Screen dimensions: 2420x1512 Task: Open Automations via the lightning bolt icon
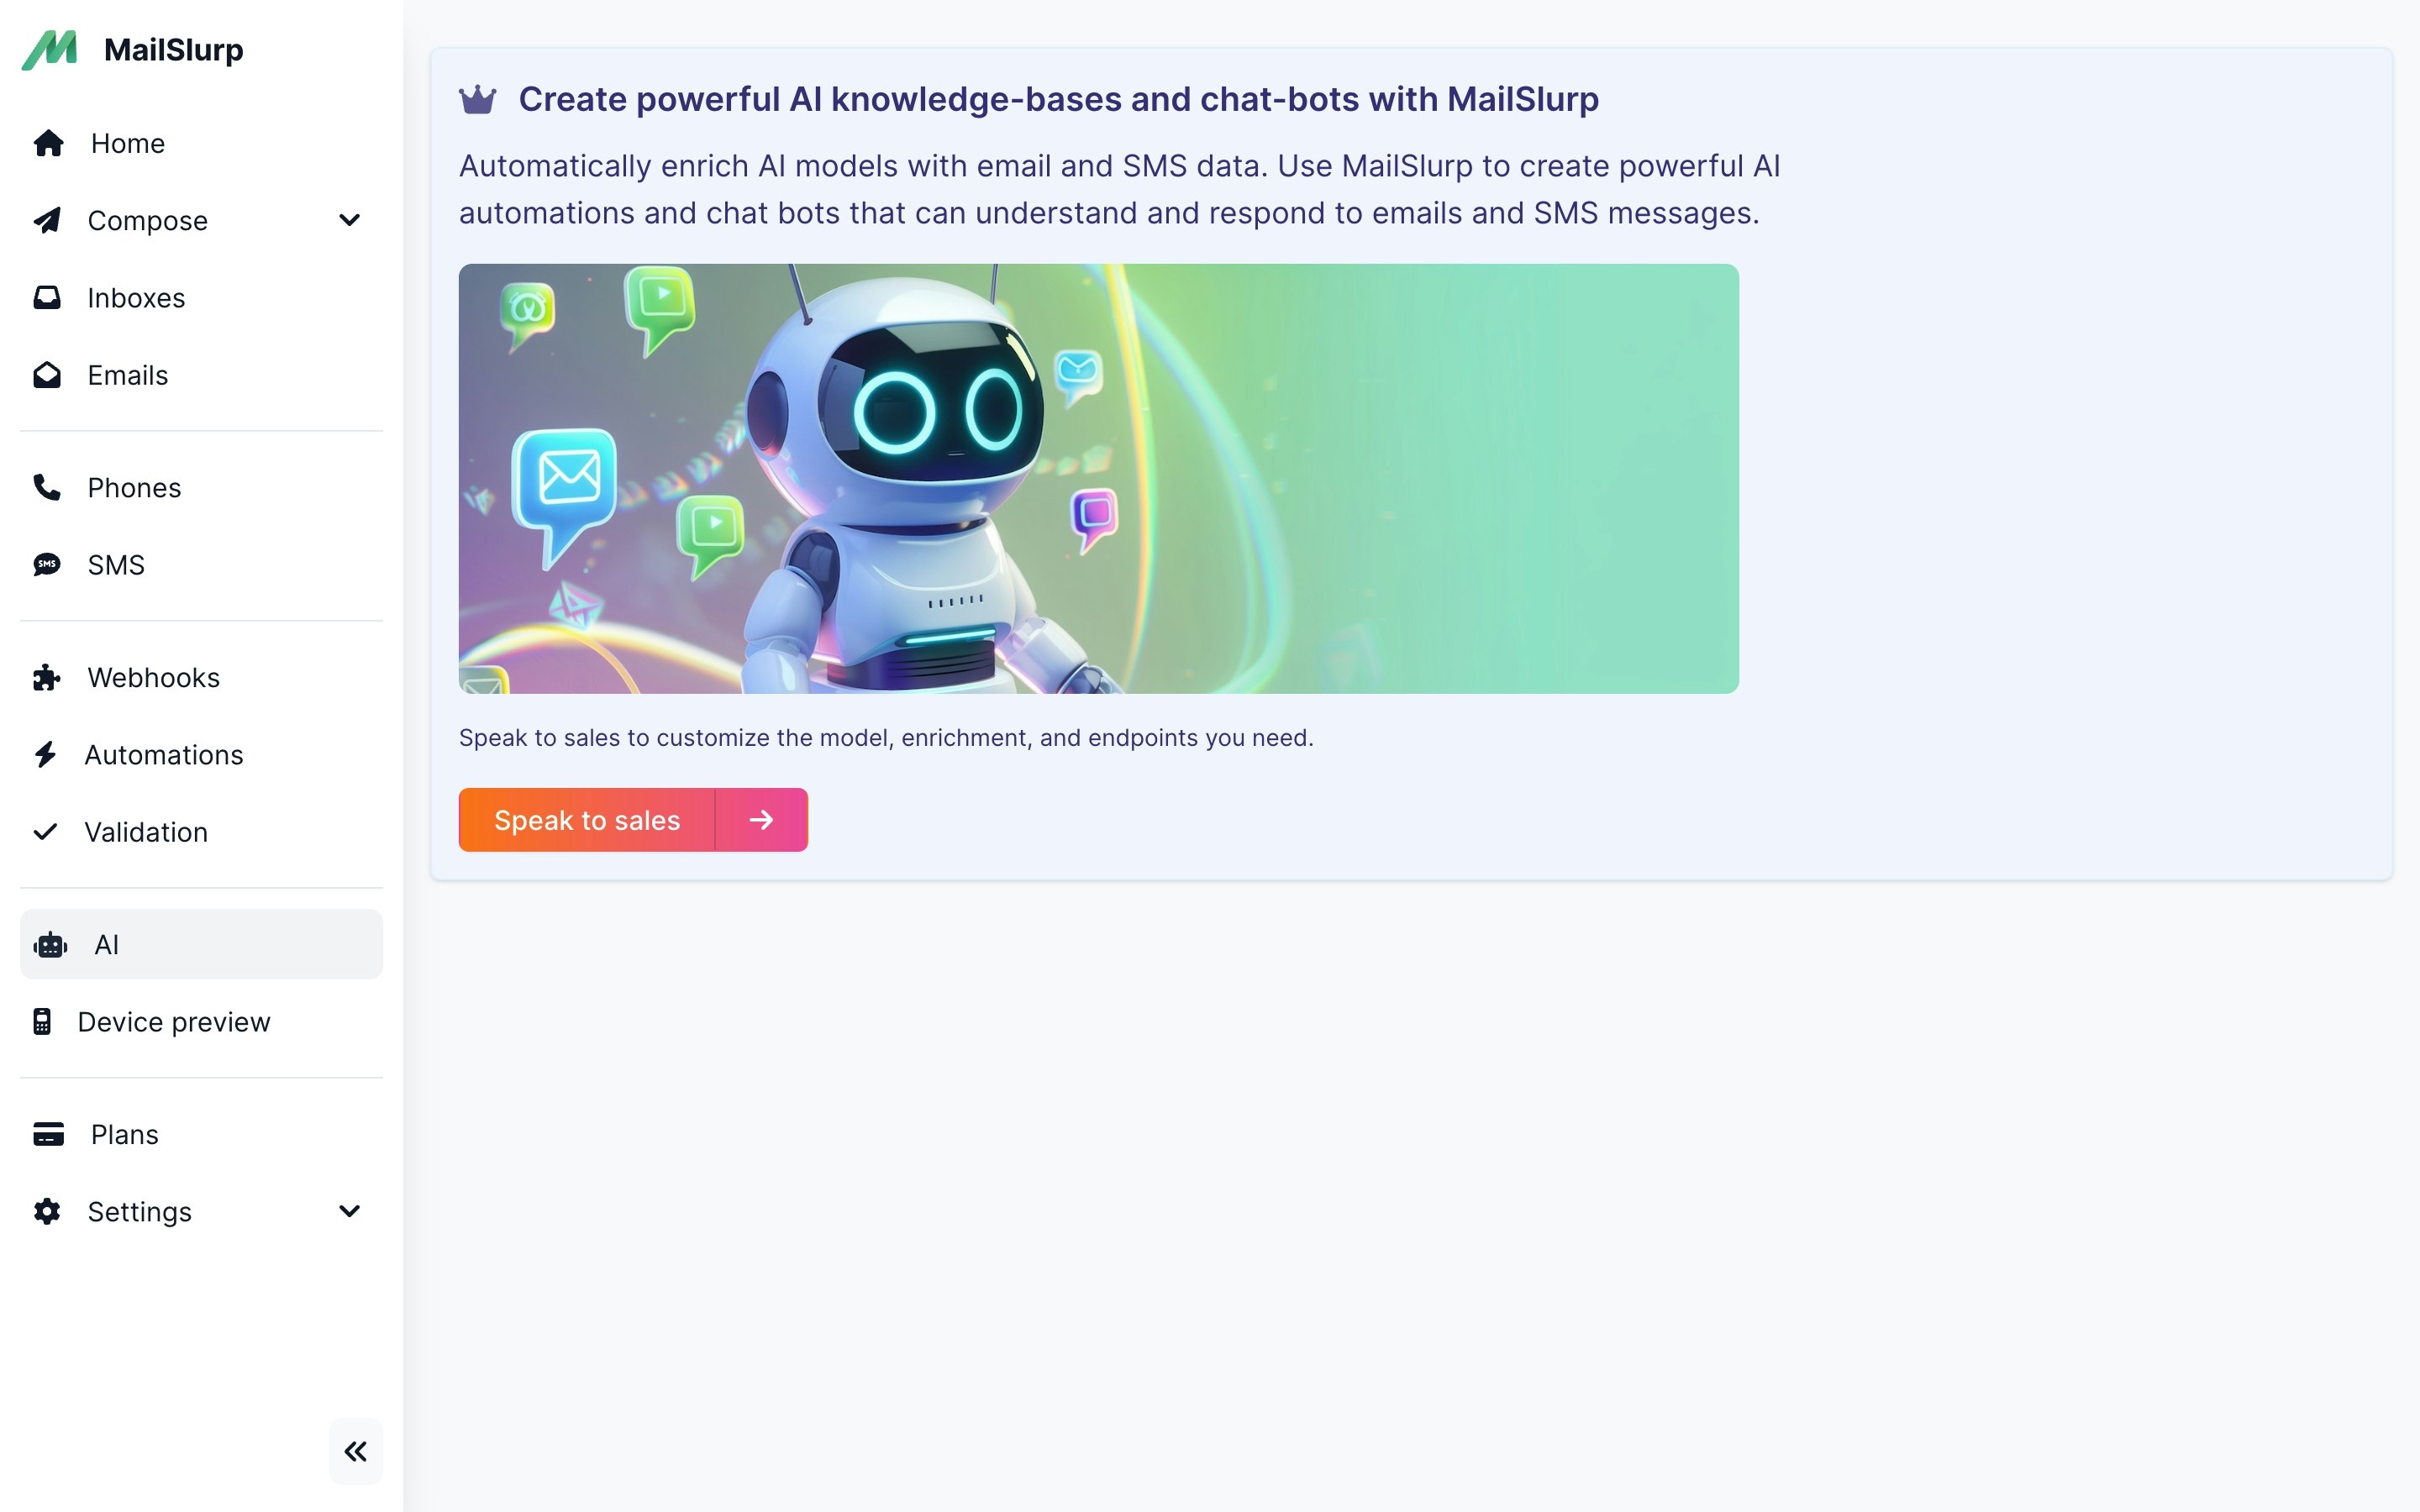pos(46,754)
